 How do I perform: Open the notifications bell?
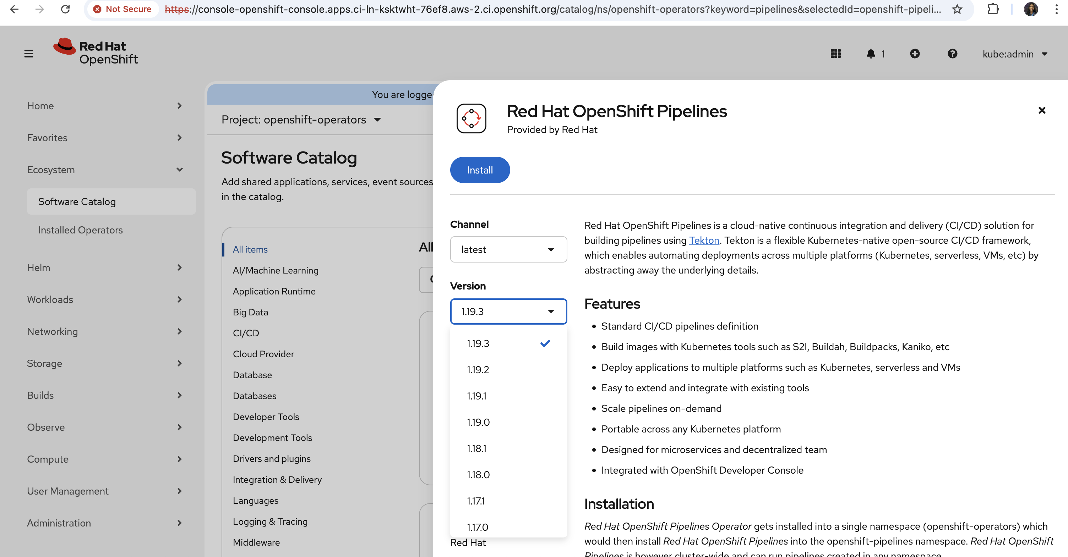point(871,54)
